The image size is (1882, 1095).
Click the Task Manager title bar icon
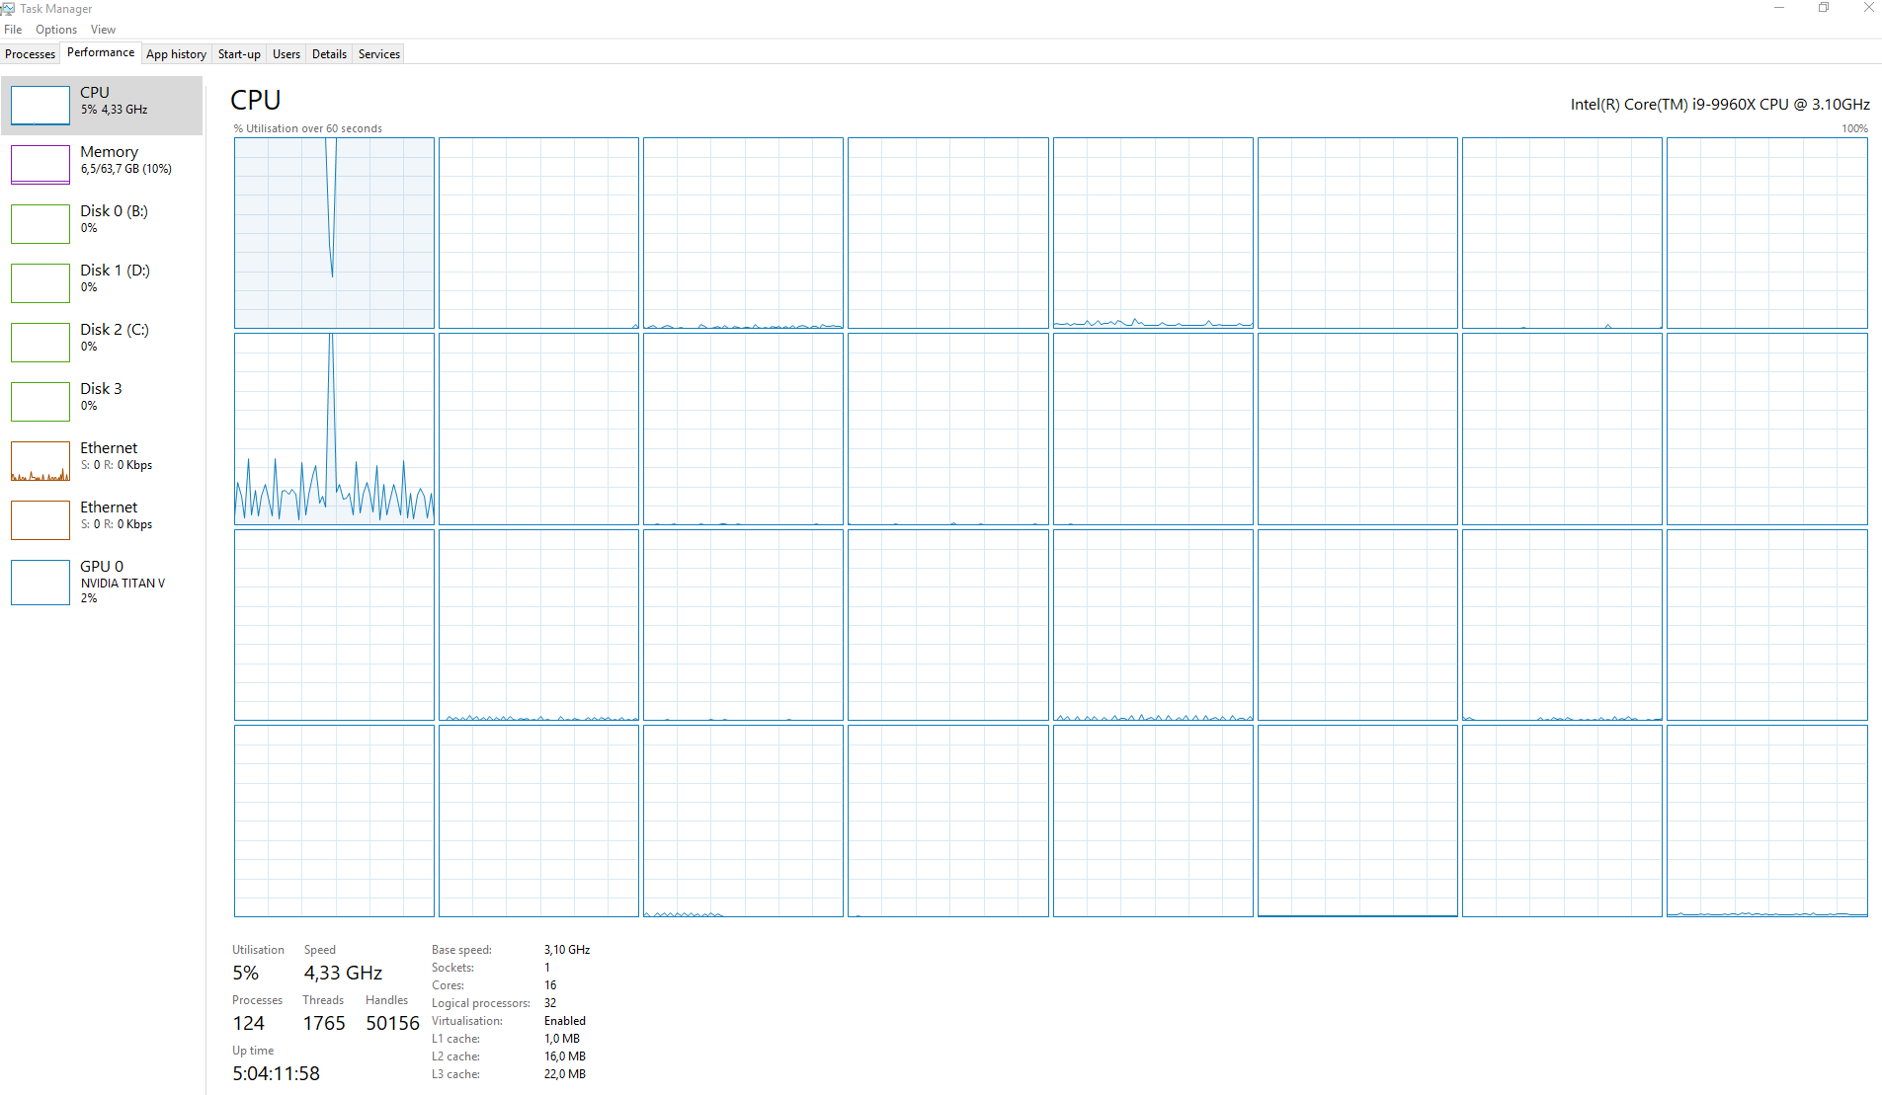coord(8,8)
